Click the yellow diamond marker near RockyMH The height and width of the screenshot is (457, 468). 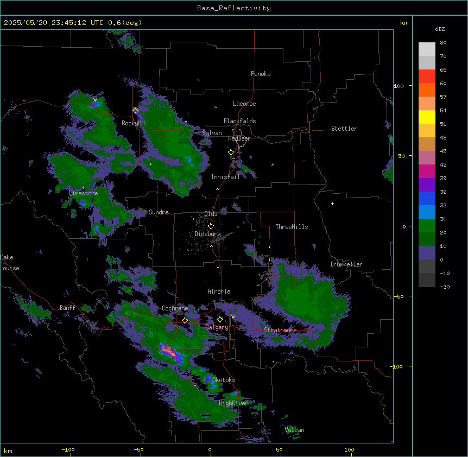coord(136,111)
